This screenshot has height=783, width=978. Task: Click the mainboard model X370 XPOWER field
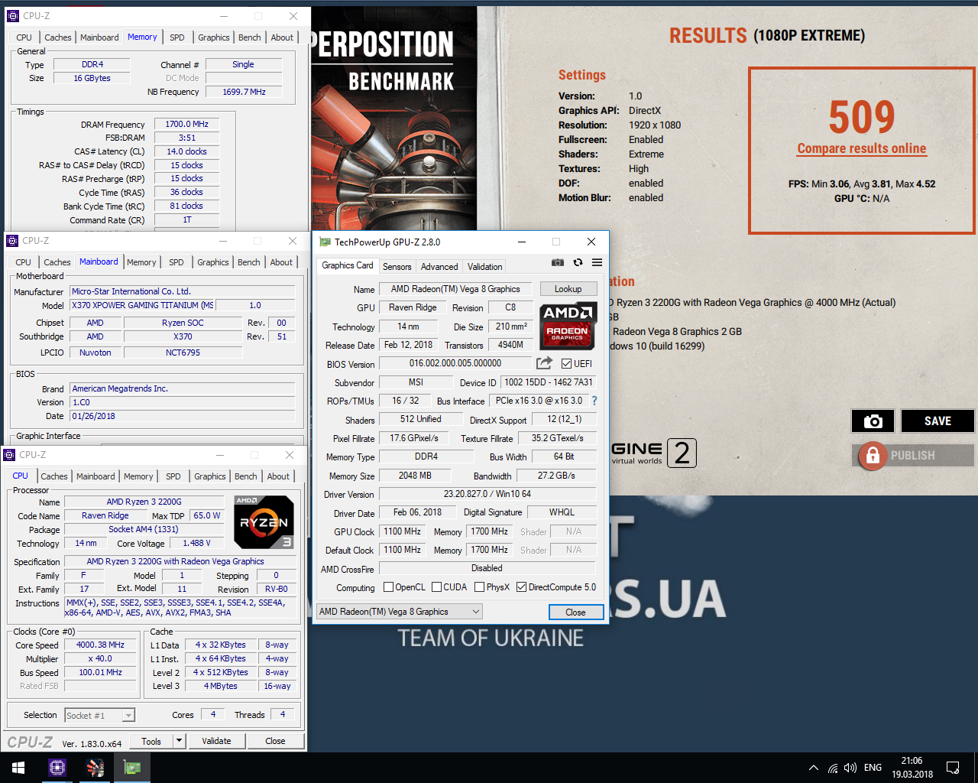point(143,305)
